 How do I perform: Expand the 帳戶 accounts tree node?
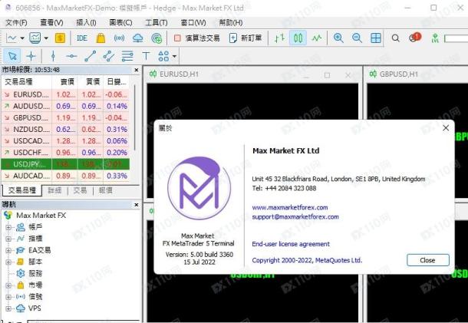tap(8, 227)
